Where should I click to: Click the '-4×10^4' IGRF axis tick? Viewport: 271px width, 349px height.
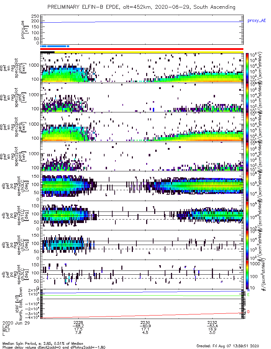point(32,317)
